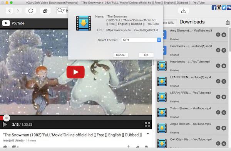Dislike the video with thumbs down icon
This screenshot has height=151, width=231.
14,146
